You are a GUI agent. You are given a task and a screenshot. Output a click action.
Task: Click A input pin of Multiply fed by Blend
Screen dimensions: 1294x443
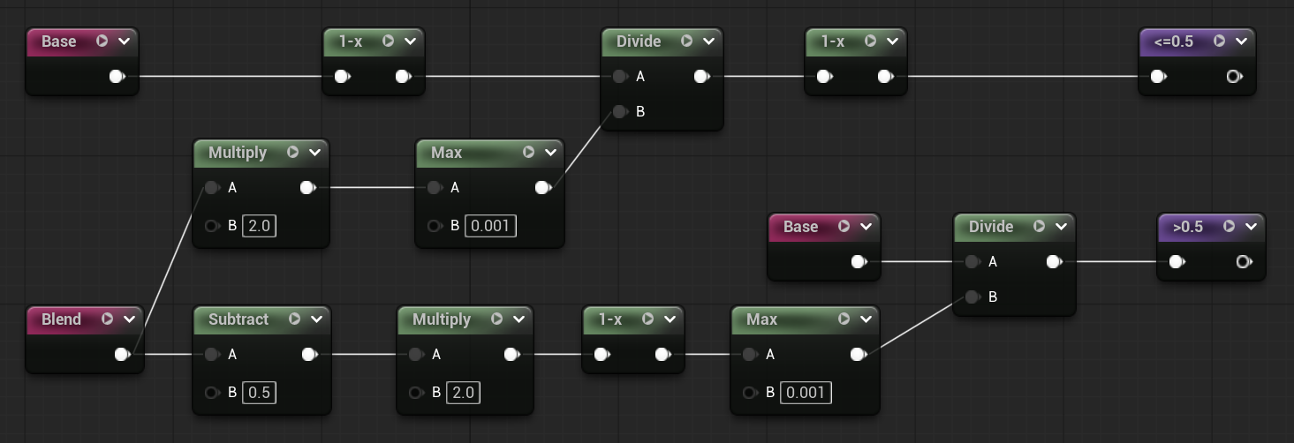point(212,188)
